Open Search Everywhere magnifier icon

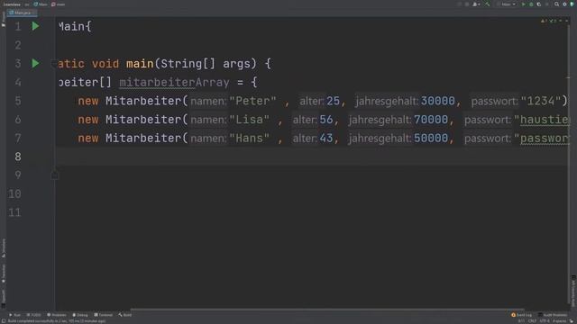[556, 4]
